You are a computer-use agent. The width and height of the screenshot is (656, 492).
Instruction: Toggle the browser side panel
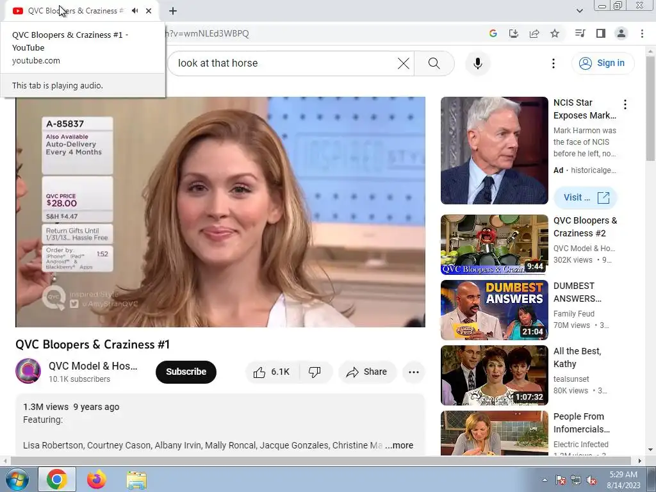(x=601, y=33)
